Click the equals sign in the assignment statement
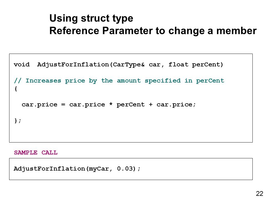 (x=63, y=105)
